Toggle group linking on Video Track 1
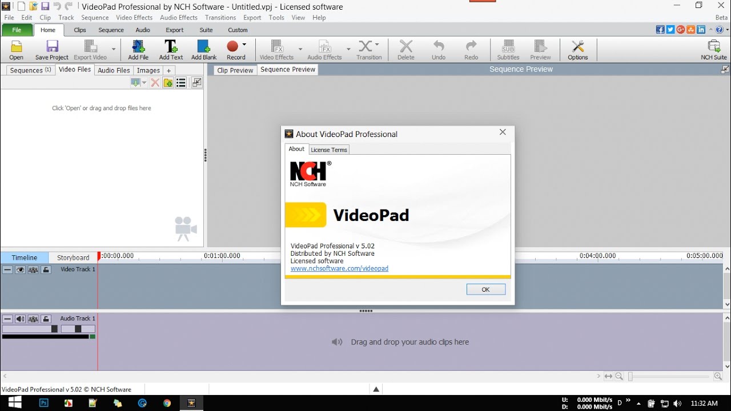This screenshot has width=731, height=411. tap(33, 269)
